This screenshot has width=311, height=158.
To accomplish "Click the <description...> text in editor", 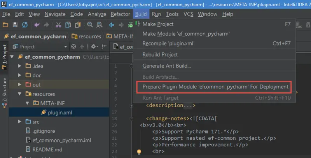I will (171, 105).
